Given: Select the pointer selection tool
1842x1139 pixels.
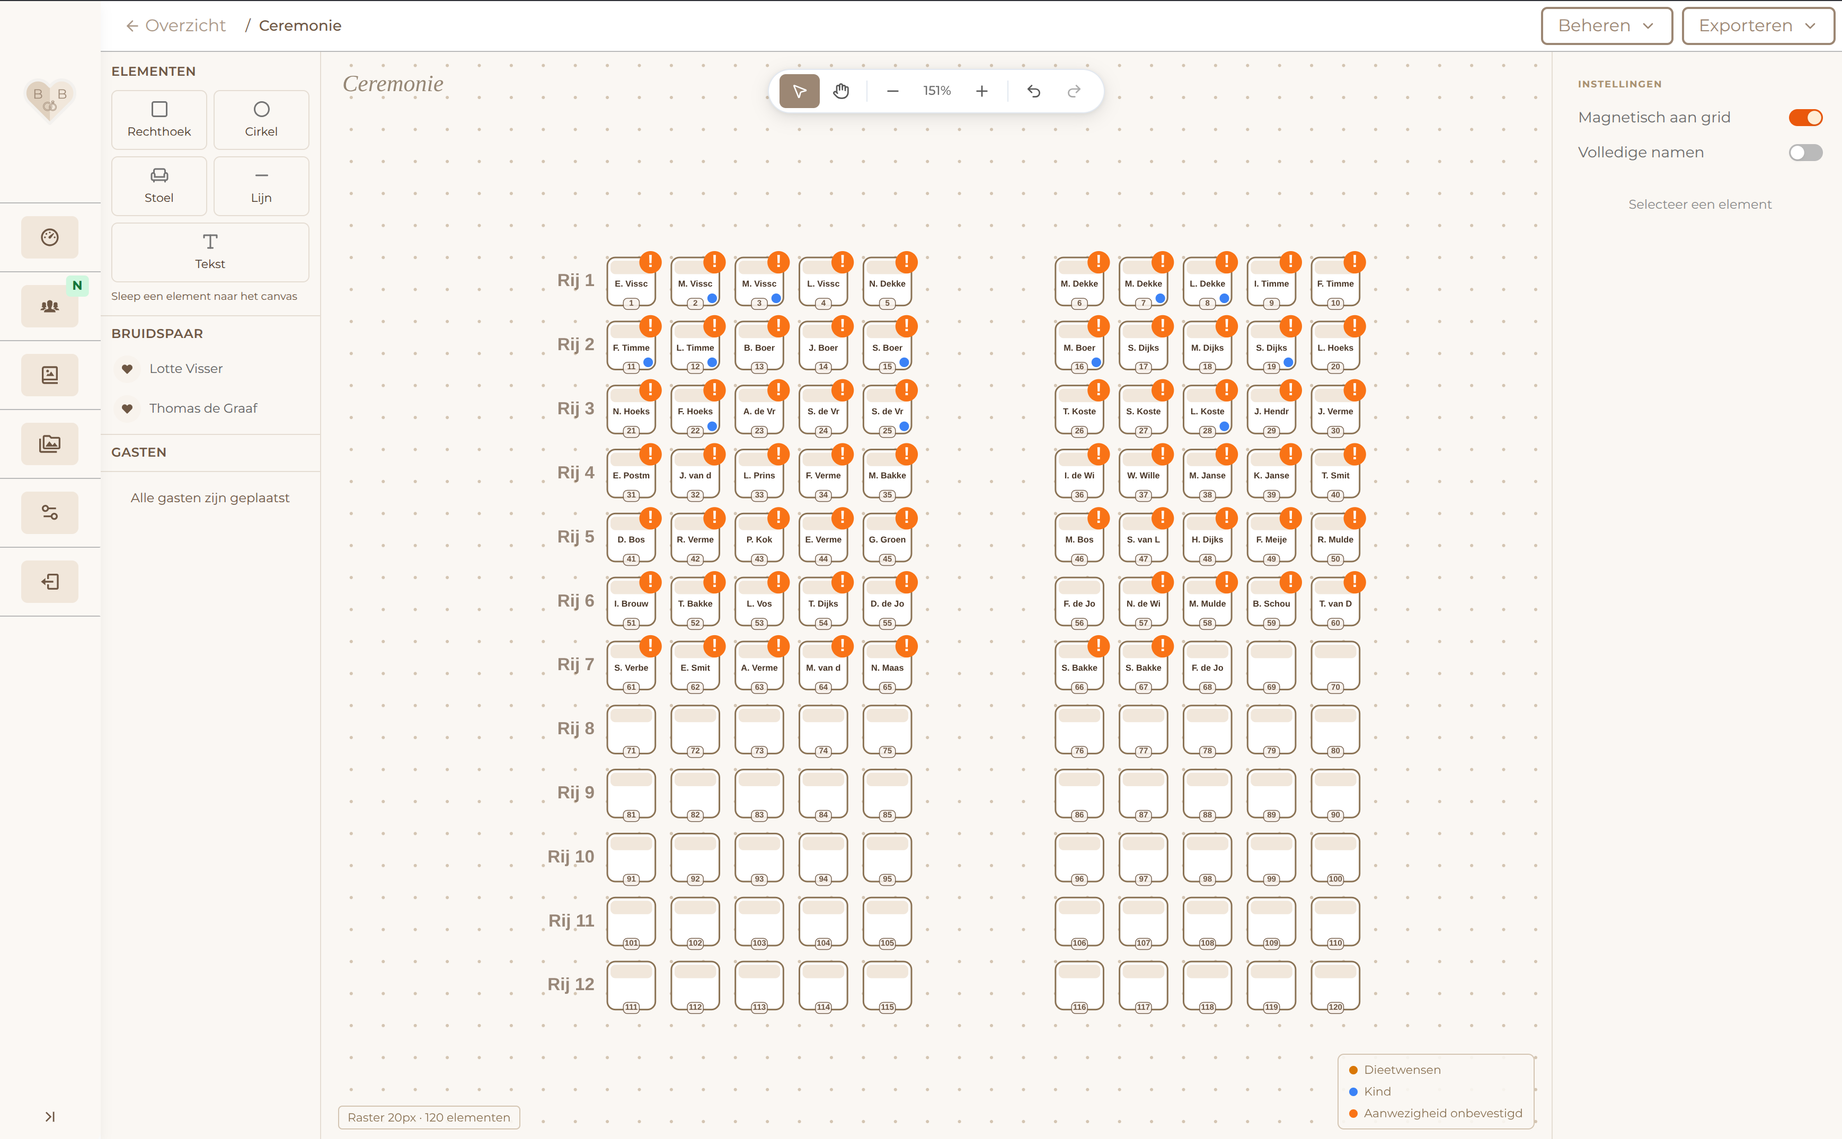Looking at the screenshot, I should (x=799, y=91).
